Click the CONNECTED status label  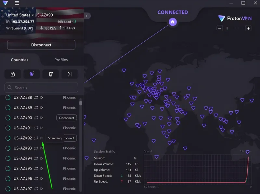coord(173,12)
